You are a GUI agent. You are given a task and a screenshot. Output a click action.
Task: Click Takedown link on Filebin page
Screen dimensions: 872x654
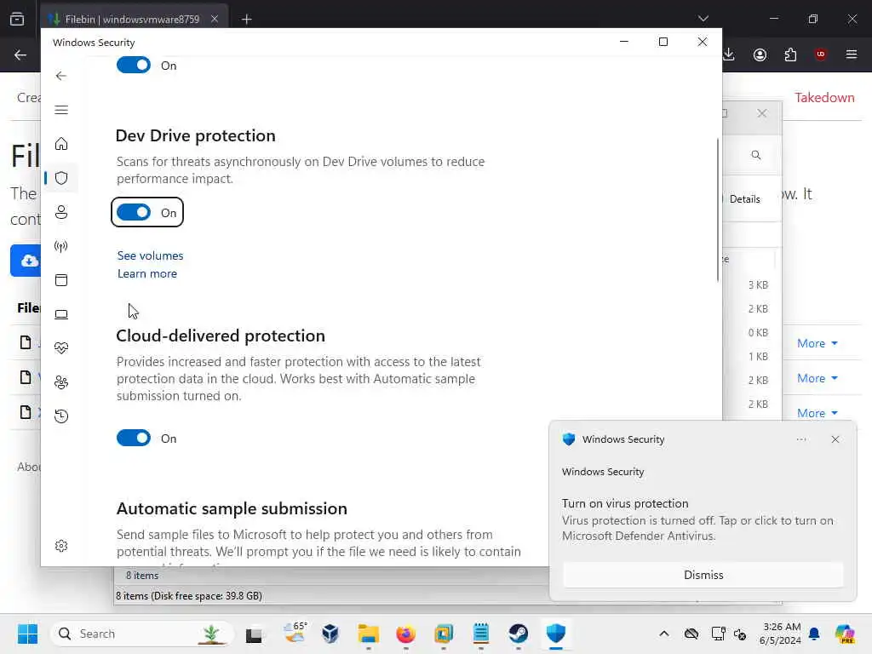tap(824, 98)
